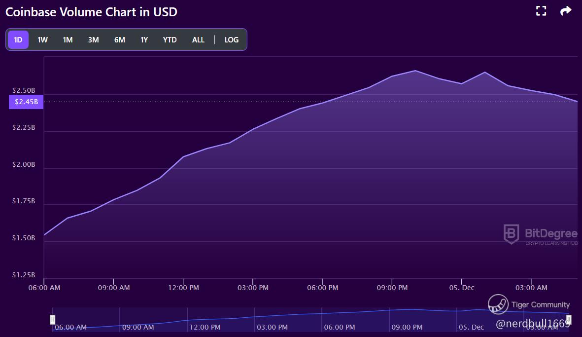Screen dimensions: 582x337
Task: Click the $2.45B current value label
Action: pos(26,102)
